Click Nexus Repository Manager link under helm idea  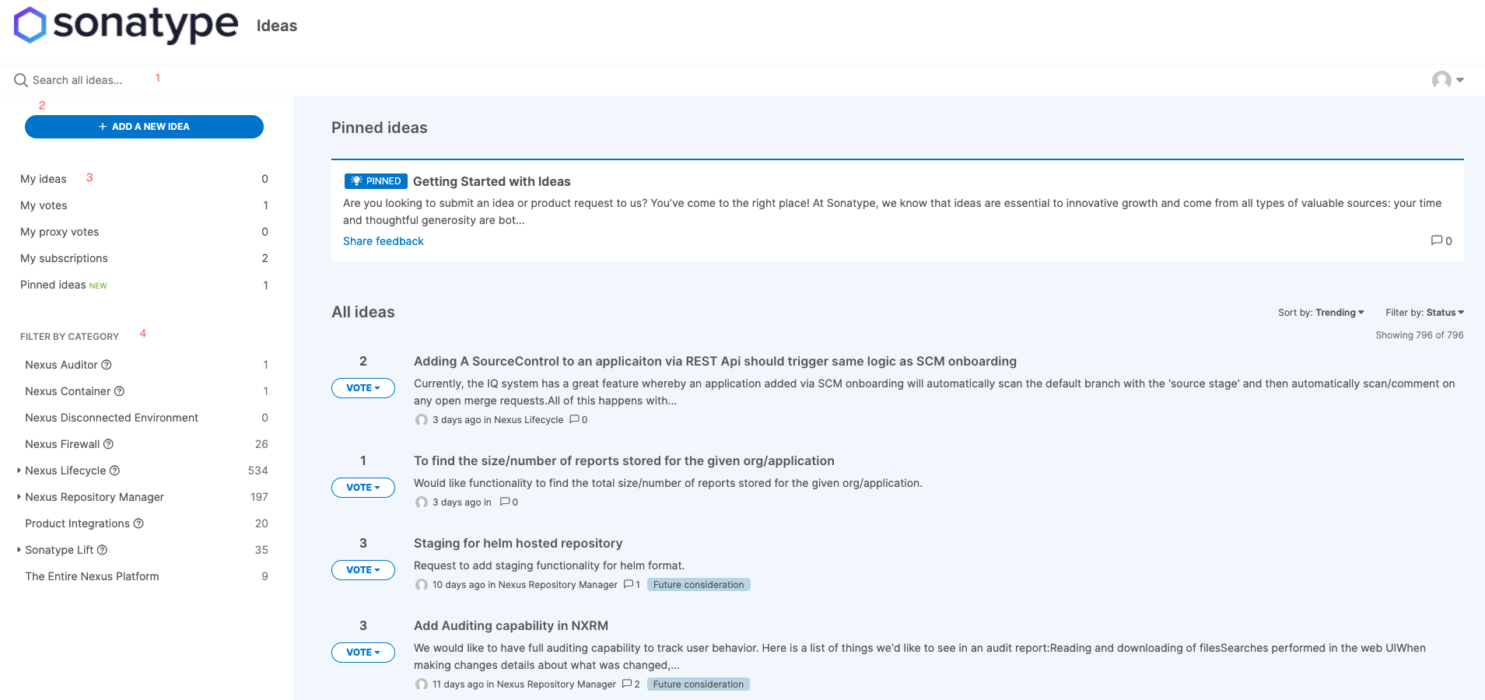click(558, 585)
